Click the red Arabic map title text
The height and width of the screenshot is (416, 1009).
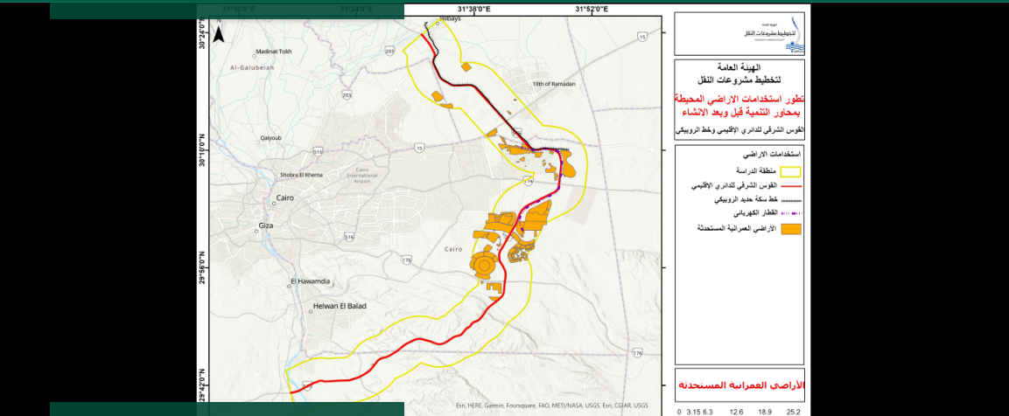(x=740, y=106)
